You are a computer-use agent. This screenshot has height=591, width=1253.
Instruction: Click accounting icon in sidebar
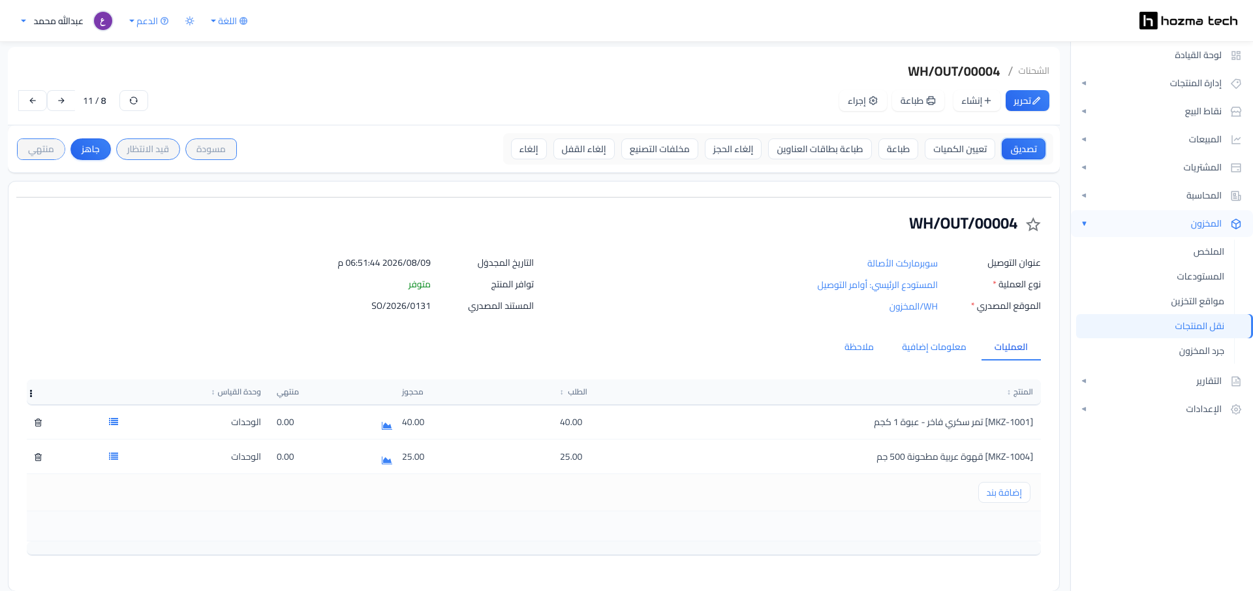(1236, 196)
